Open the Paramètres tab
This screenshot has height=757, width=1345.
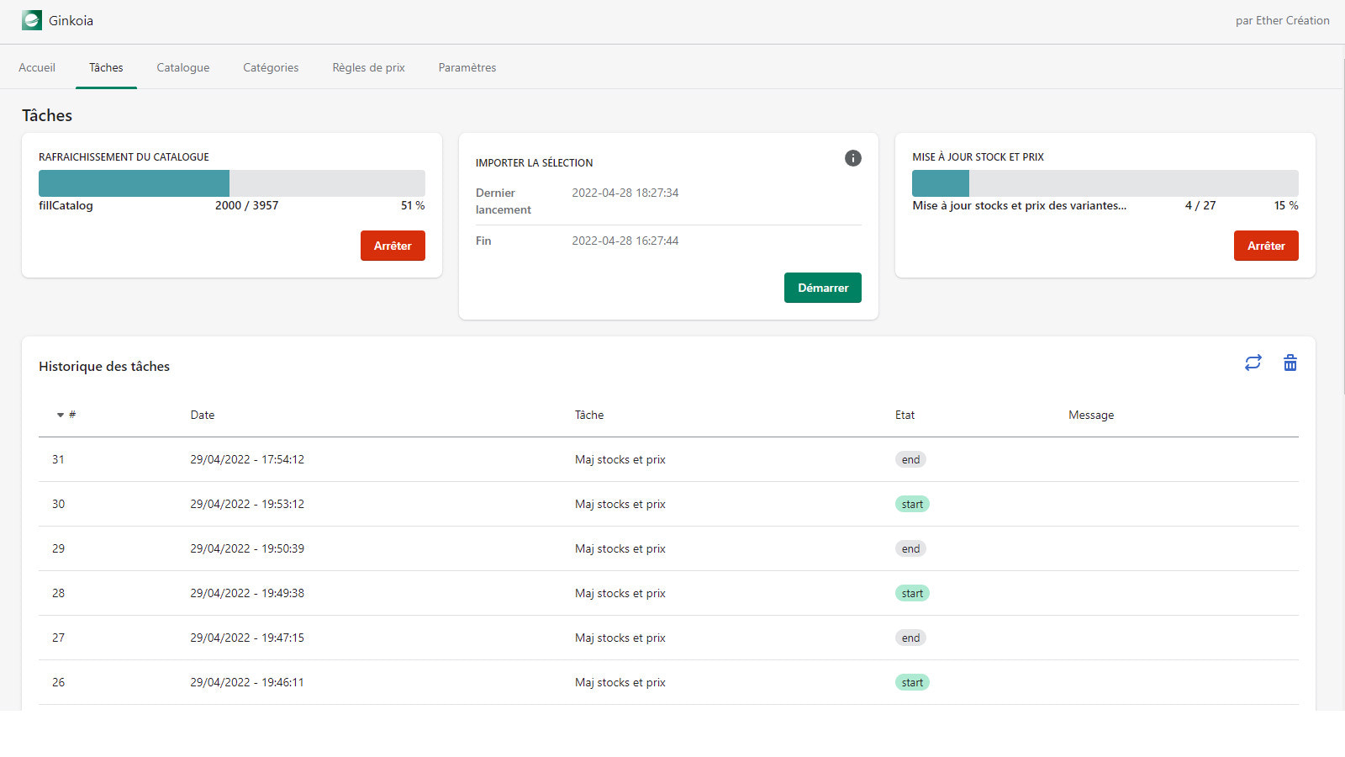pos(467,67)
